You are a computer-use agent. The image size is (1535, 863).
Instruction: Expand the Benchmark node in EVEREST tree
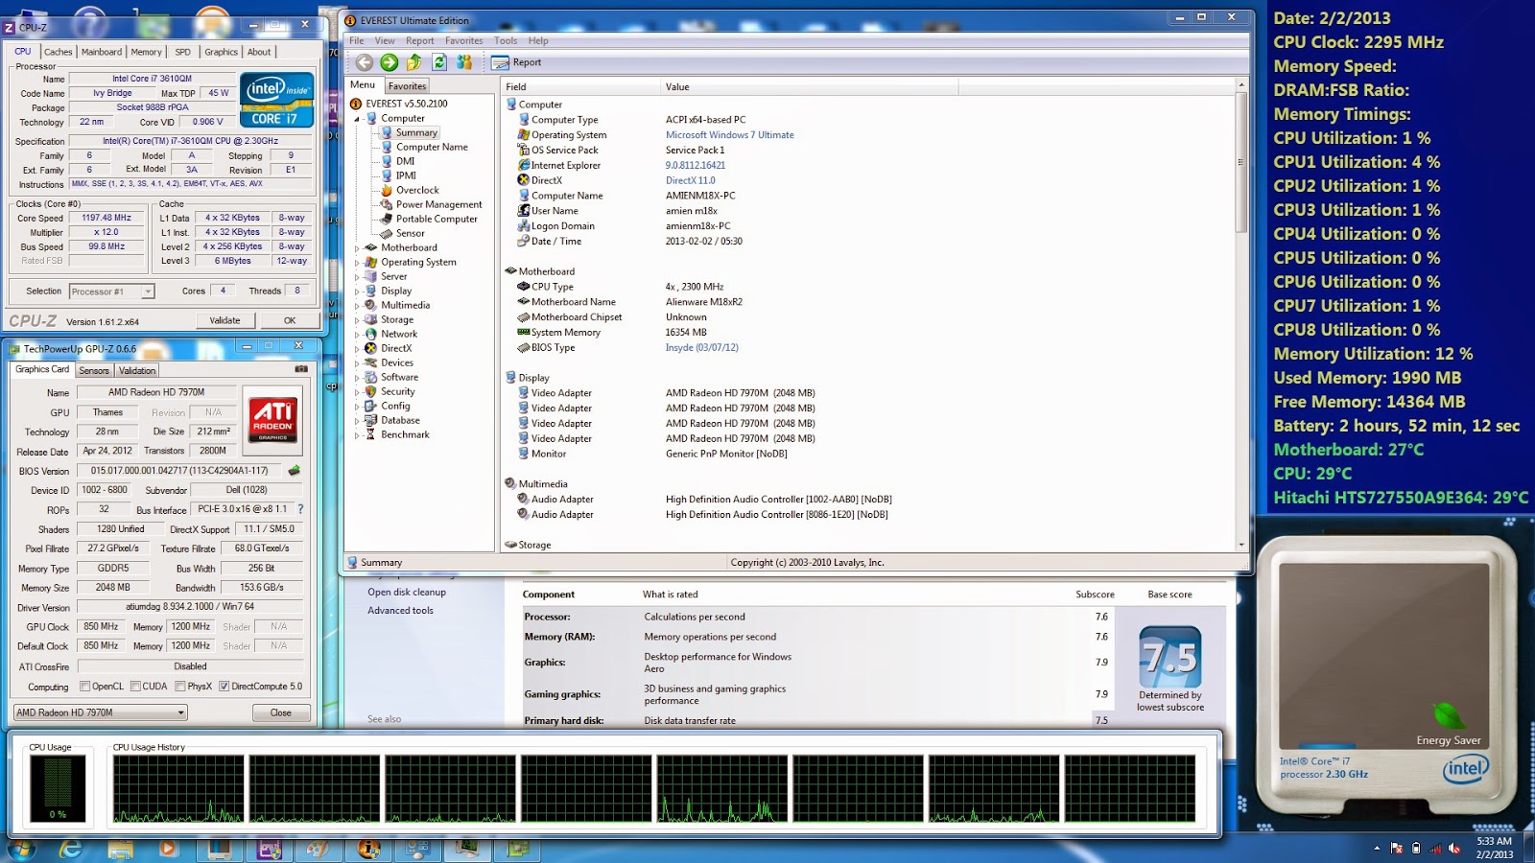[357, 435]
